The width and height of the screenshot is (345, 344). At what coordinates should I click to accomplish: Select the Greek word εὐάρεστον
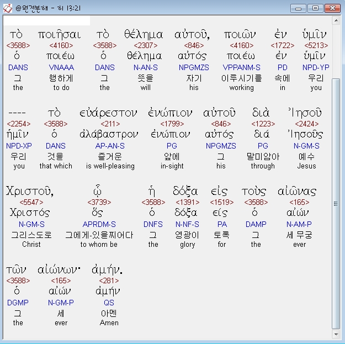pyautogui.click(x=108, y=113)
